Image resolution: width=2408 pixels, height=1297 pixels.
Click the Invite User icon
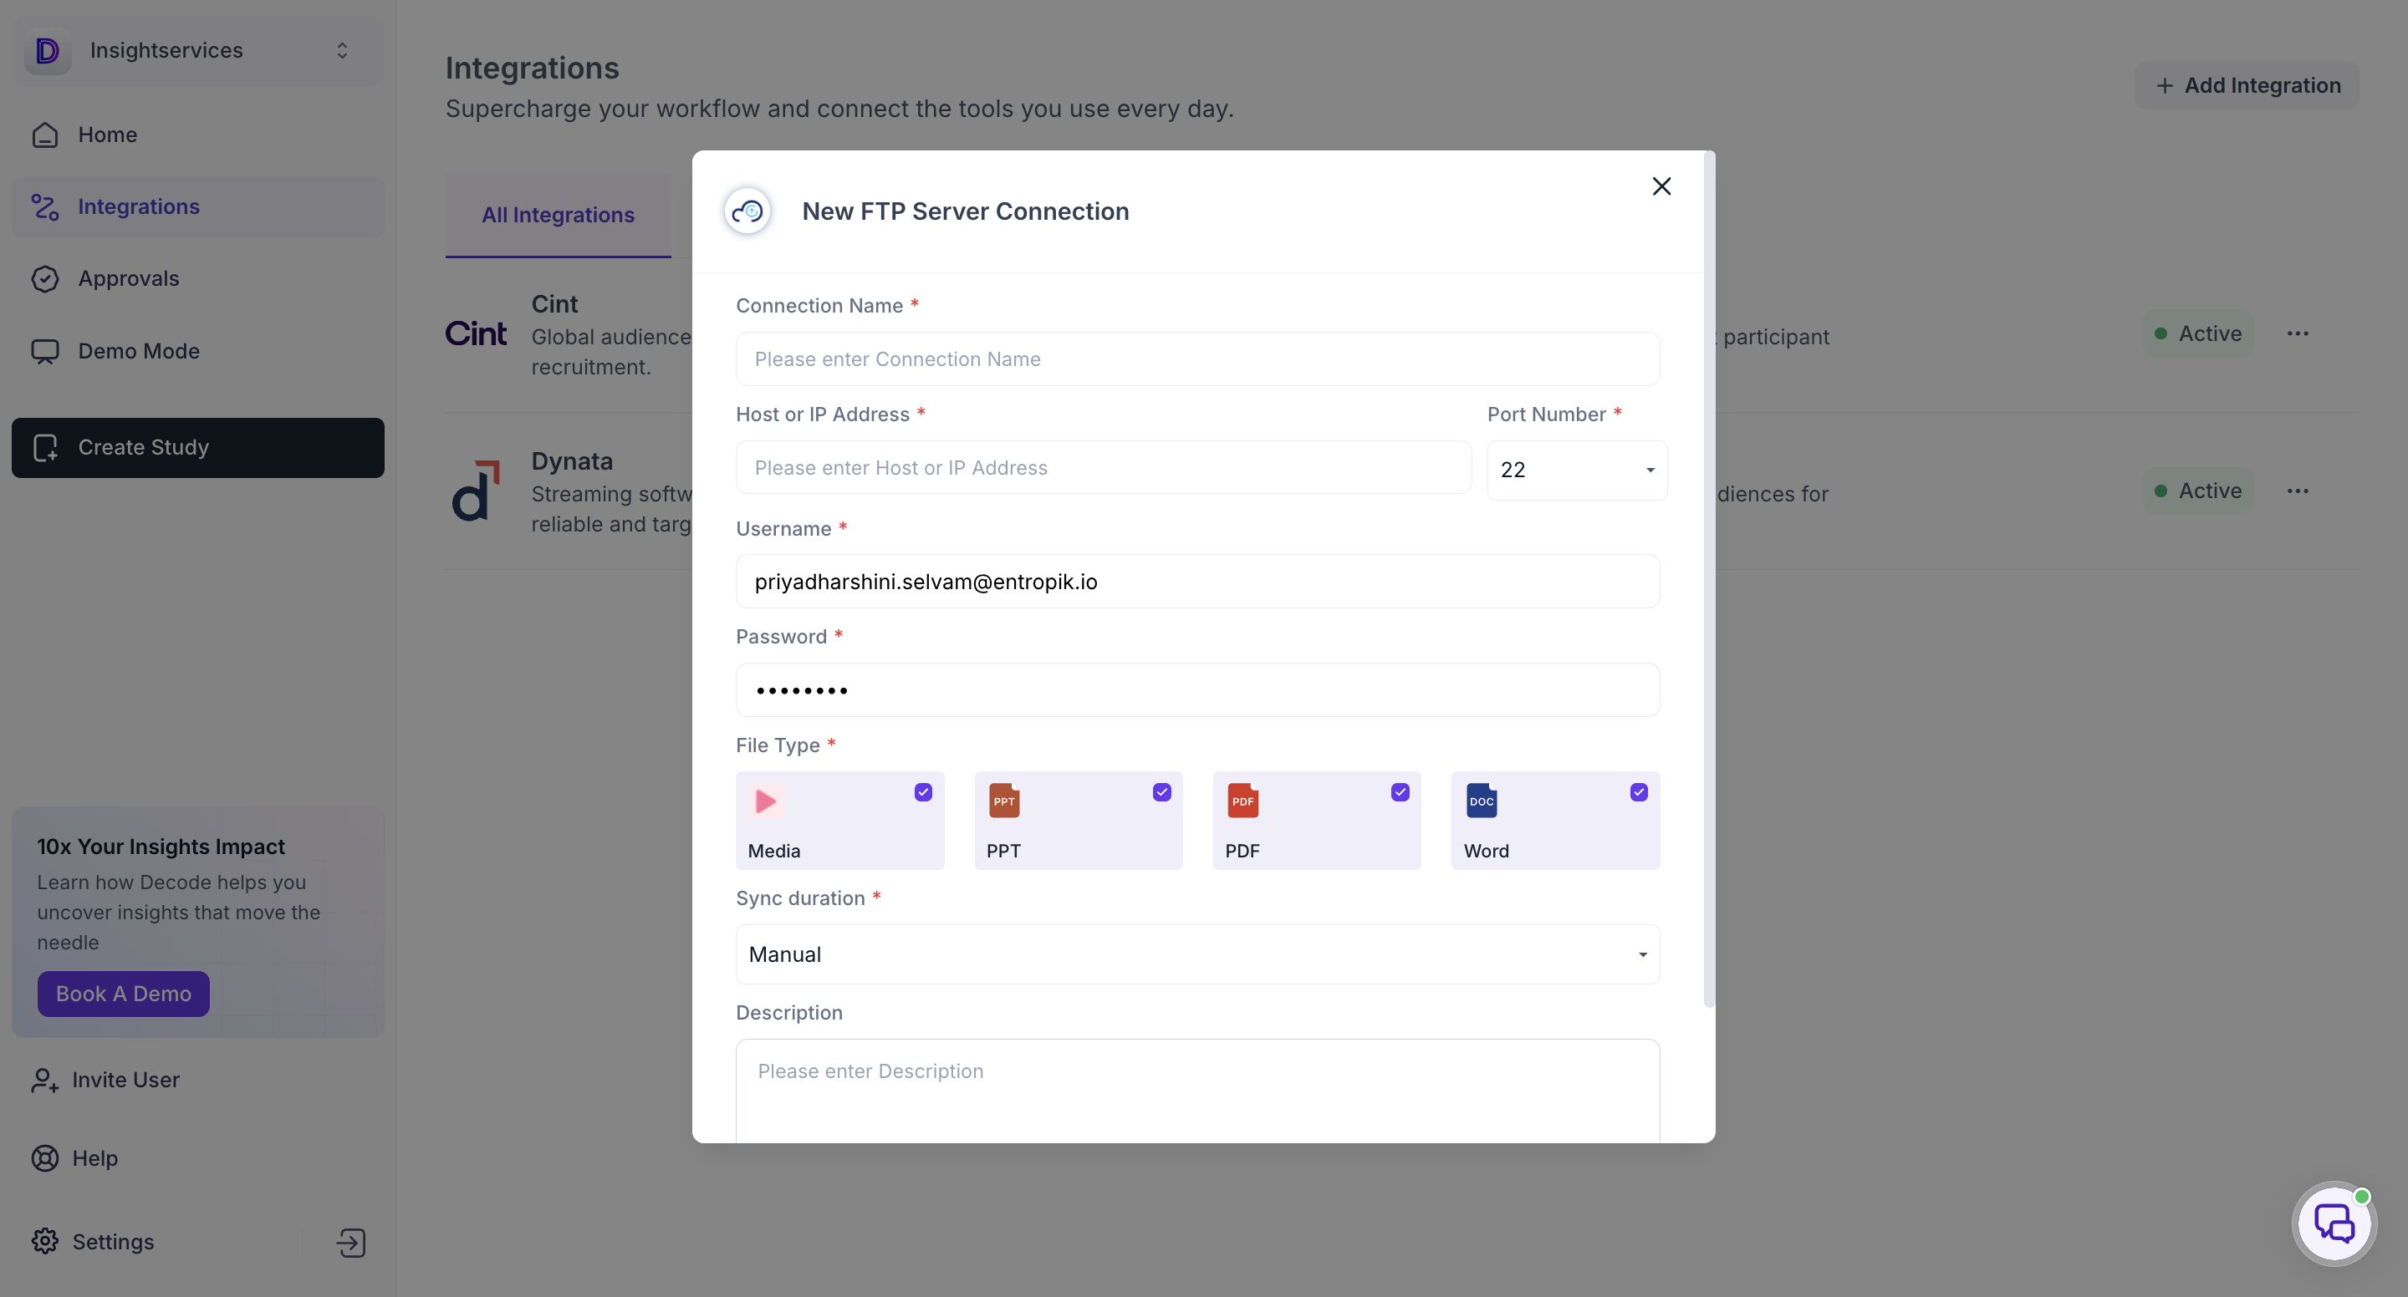point(45,1079)
